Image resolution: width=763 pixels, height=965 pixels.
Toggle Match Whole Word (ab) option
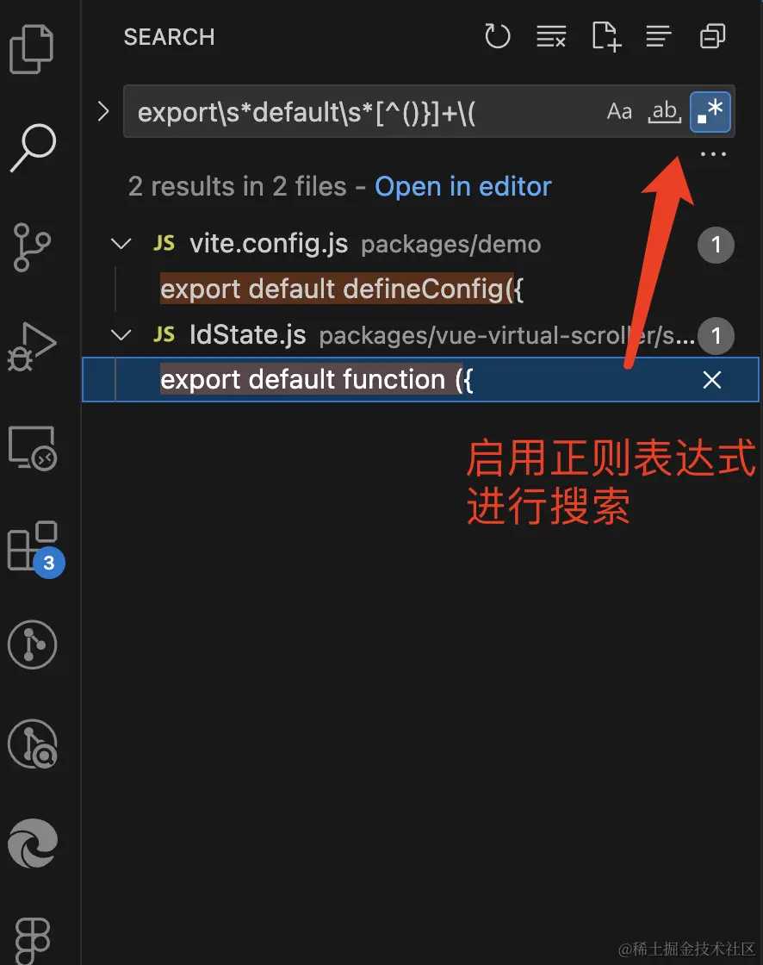(x=665, y=111)
